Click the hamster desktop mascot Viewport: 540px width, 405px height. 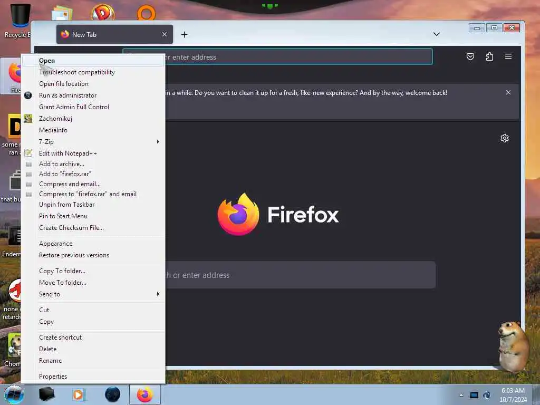pos(514,346)
